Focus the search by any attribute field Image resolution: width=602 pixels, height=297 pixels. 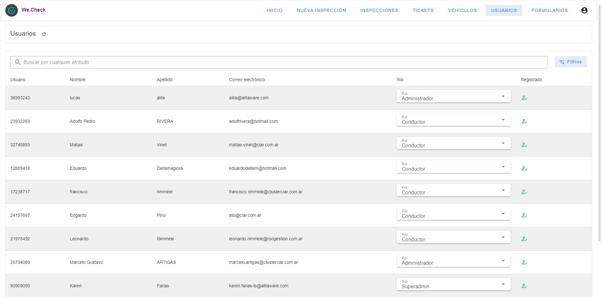(x=279, y=62)
